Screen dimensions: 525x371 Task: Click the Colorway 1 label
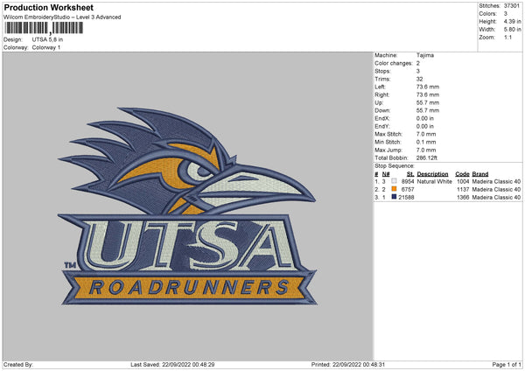point(47,48)
